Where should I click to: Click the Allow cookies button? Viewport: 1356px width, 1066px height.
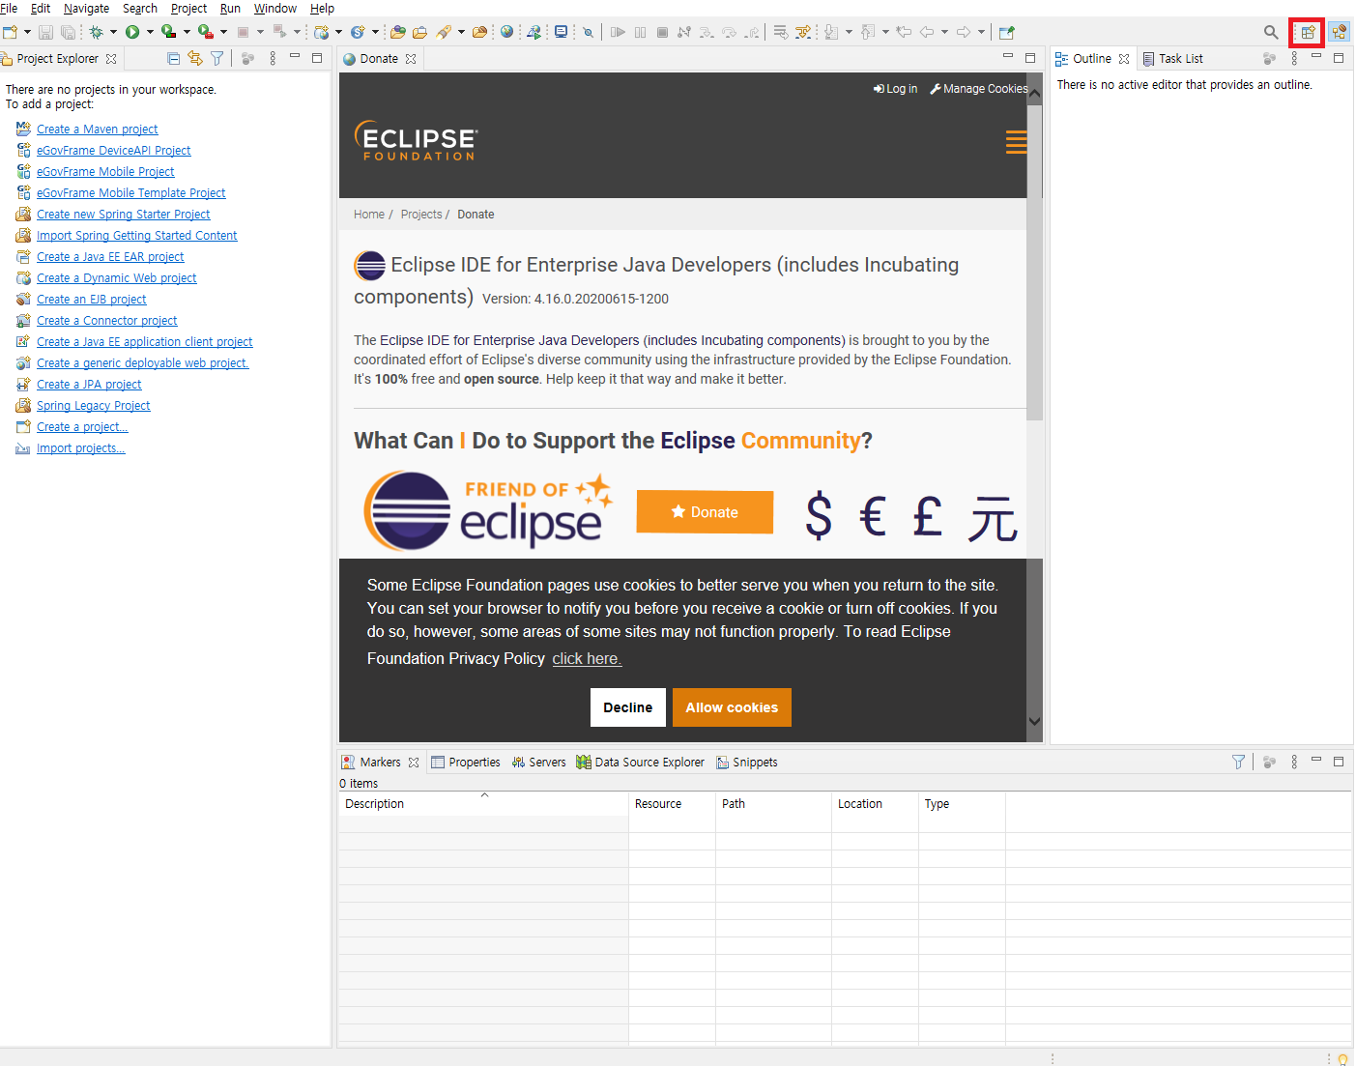732,707
